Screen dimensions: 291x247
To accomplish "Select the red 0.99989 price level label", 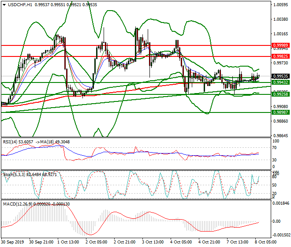I will [280, 45].
